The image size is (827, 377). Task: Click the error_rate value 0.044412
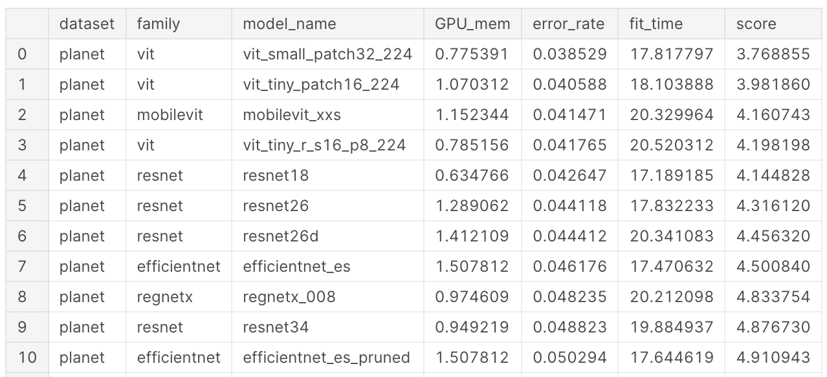(570, 236)
